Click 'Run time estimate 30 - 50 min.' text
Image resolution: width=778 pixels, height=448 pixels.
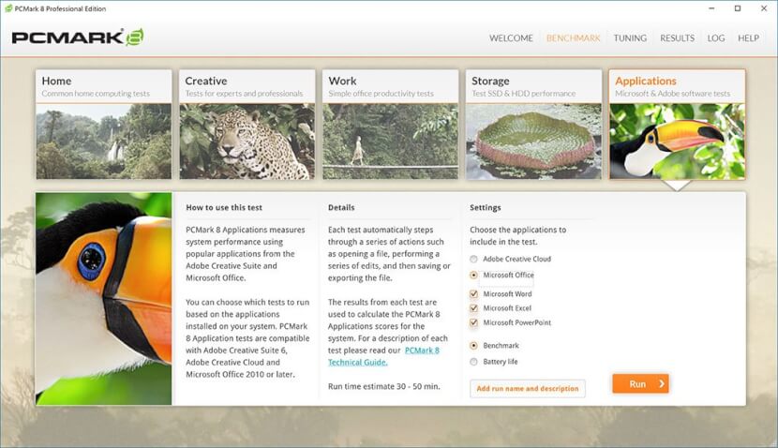[x=384, y=386]
